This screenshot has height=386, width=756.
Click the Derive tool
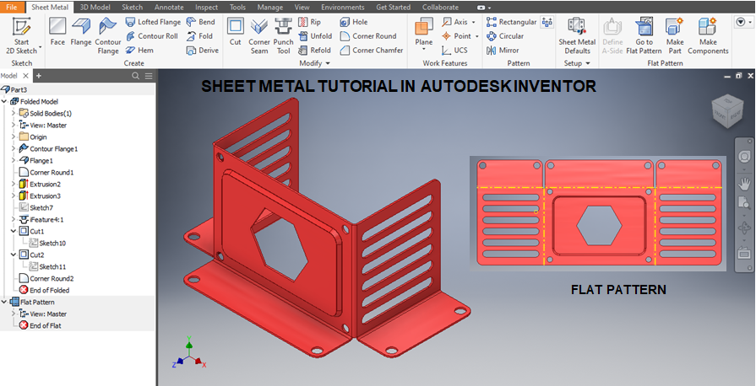203,50
